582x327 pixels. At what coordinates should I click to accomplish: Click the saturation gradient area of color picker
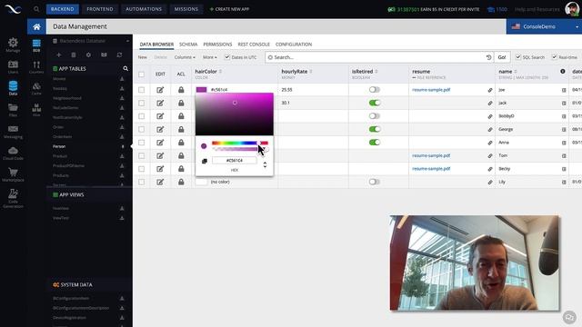(x=235, y=114)
